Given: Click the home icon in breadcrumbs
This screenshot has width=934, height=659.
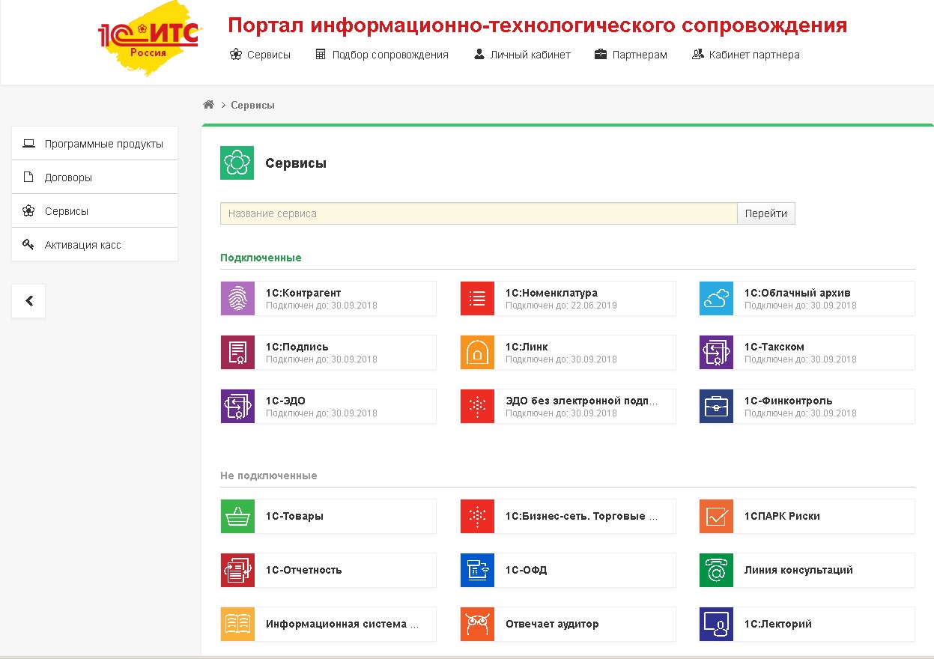Looking at the screenshot, I should point(209,105).
